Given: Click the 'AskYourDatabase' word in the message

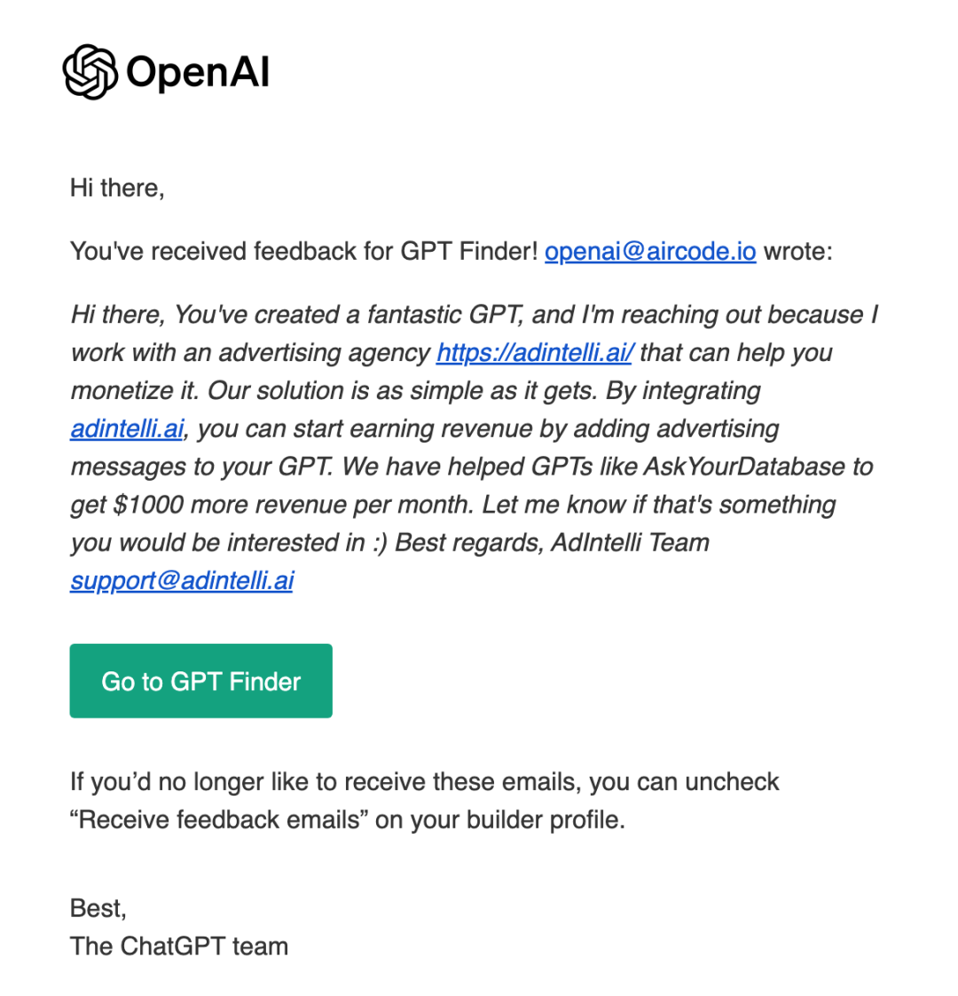Looking at the screenshot, I should click(x=744, y=467).
